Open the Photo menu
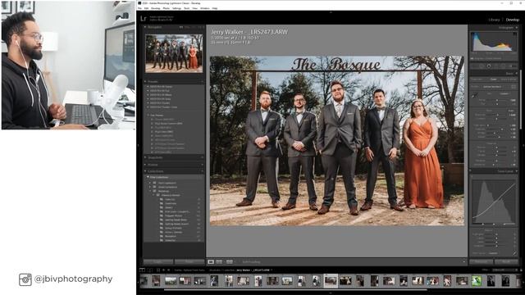The height and width of the screenshot is (295, 525). click(x=166, y=8)
